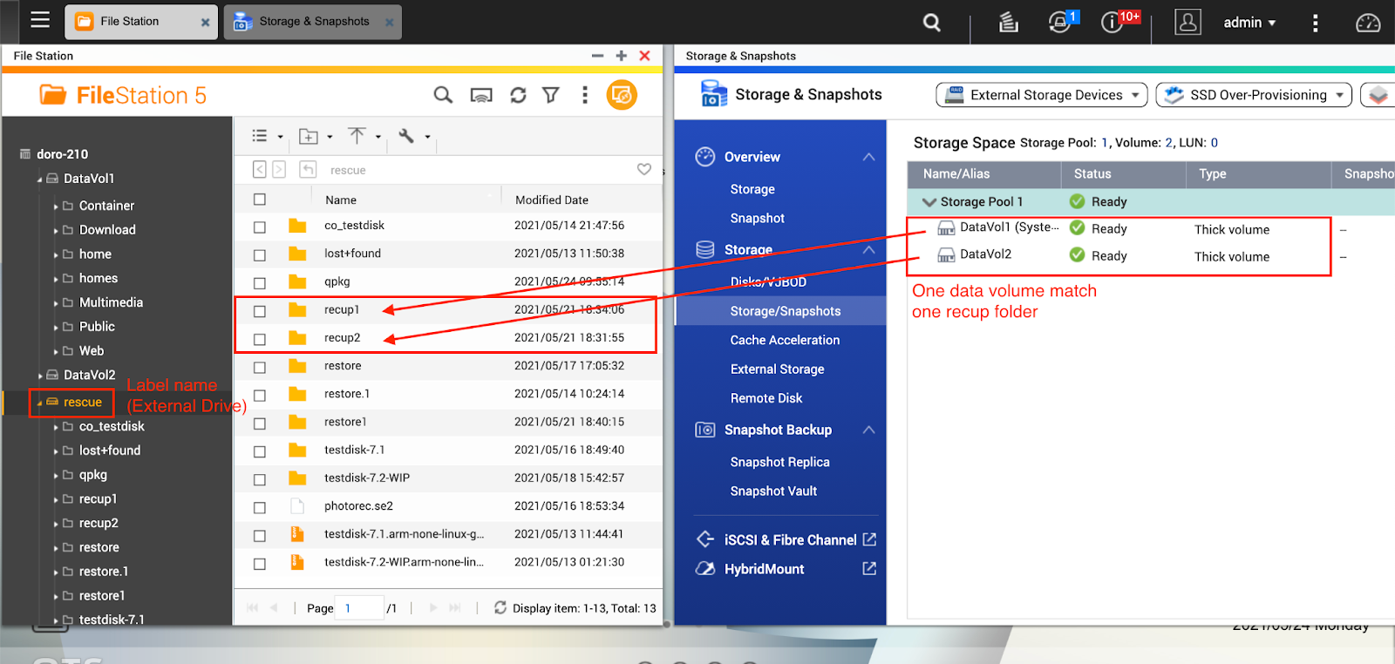Open the smart file filter funnel icon
1395x664 pixels.
point(551,95)
